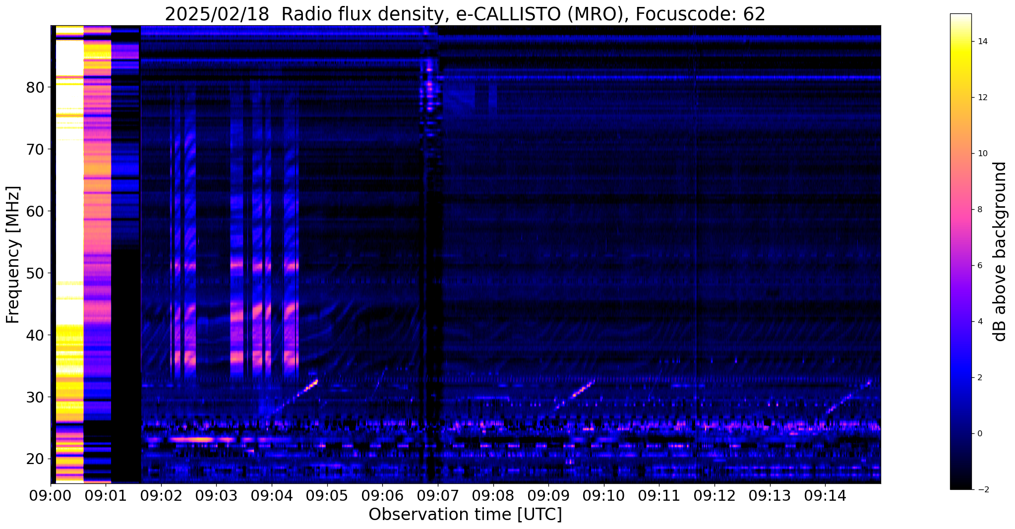The height and width of the screenshot is (529, 1015).
Task: Click the 09:03 time tick label
Action: point(217,495)
